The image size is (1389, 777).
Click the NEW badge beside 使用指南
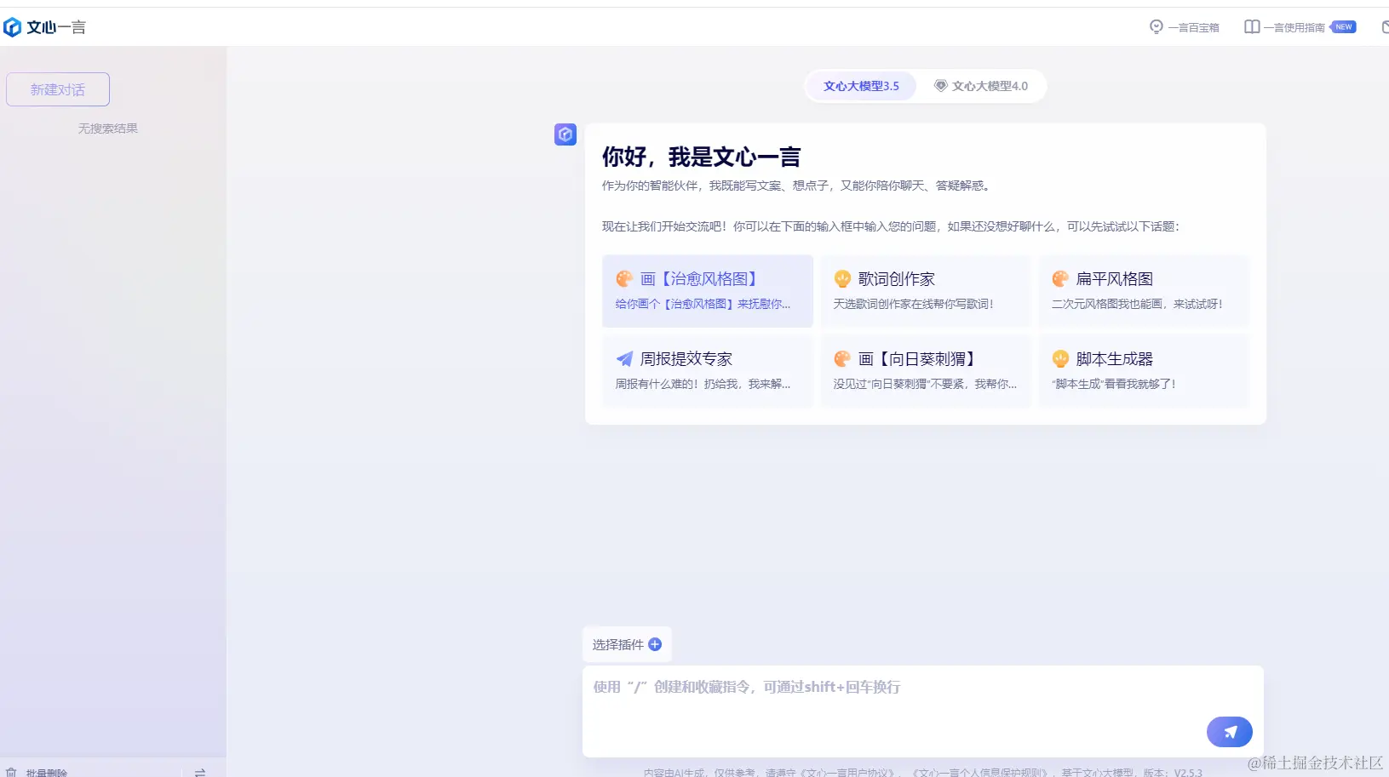point(1343,26)
